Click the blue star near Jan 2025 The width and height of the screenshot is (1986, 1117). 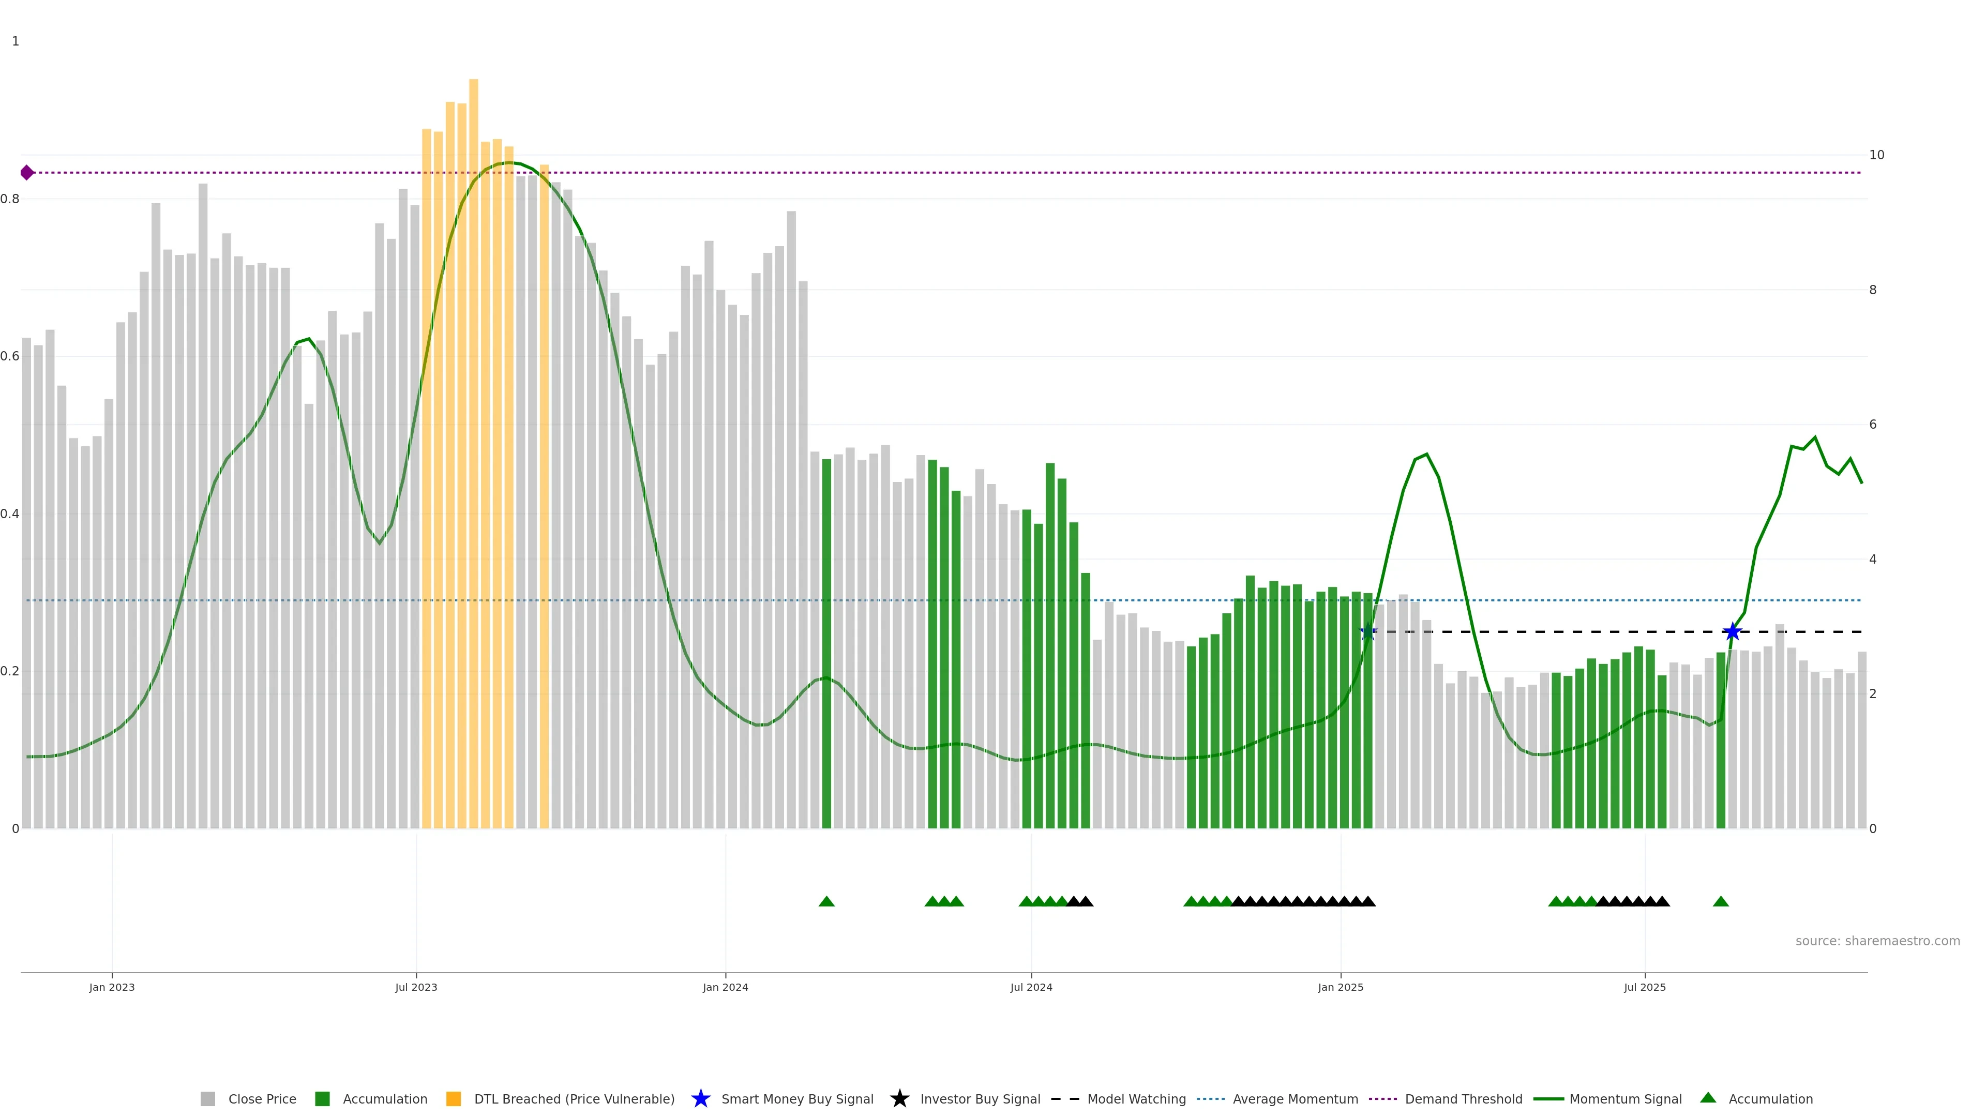(1367, 632)
